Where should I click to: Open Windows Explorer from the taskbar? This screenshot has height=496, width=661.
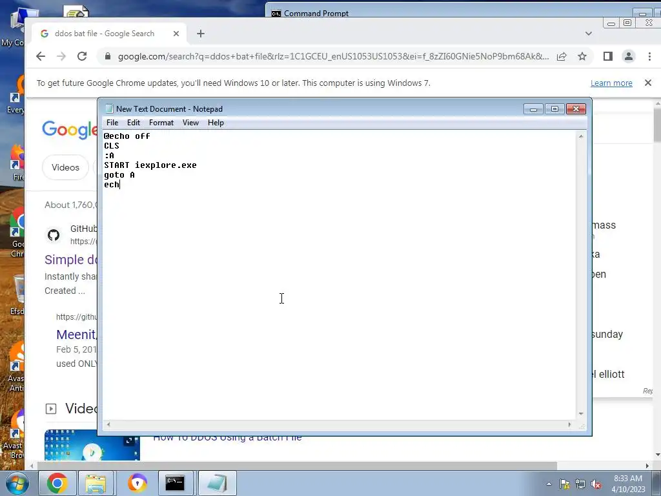click(96, 483)
